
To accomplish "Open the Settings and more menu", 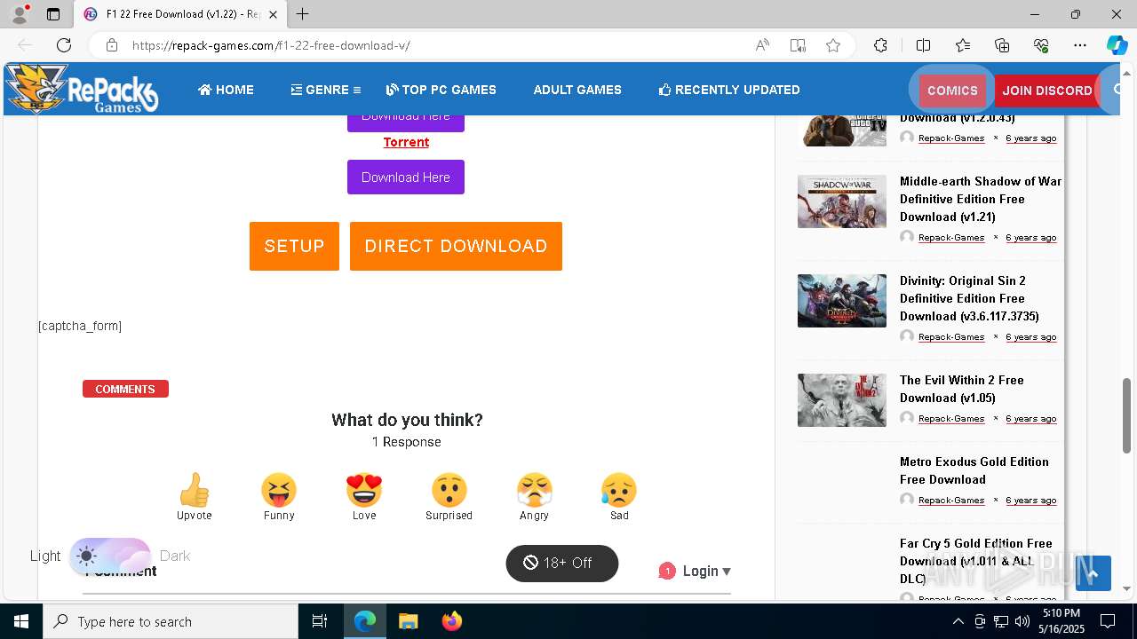I will [1080, 45].
